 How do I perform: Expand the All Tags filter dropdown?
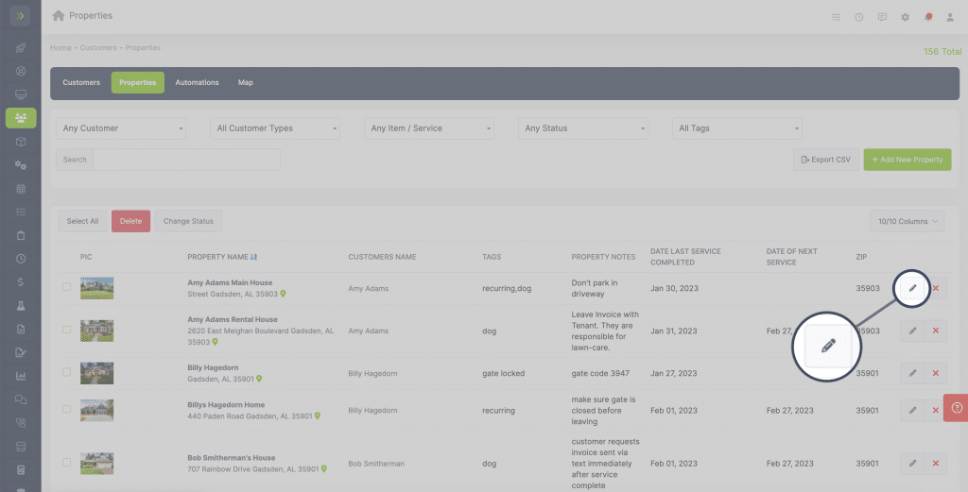tap(737, 128)
